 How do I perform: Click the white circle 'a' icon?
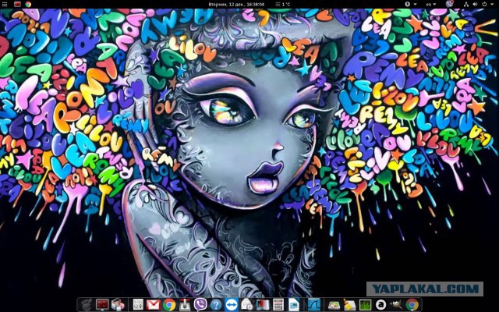coord(380,305)
